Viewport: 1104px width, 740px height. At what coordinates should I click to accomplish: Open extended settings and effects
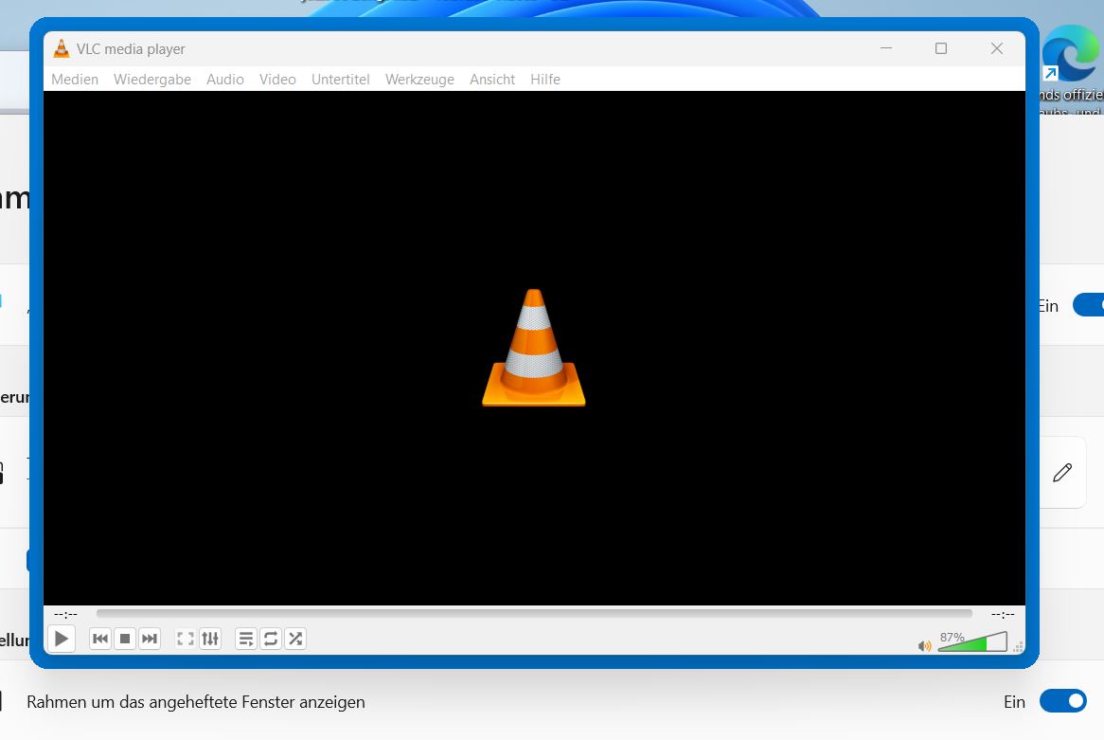[x=210, y=639]
